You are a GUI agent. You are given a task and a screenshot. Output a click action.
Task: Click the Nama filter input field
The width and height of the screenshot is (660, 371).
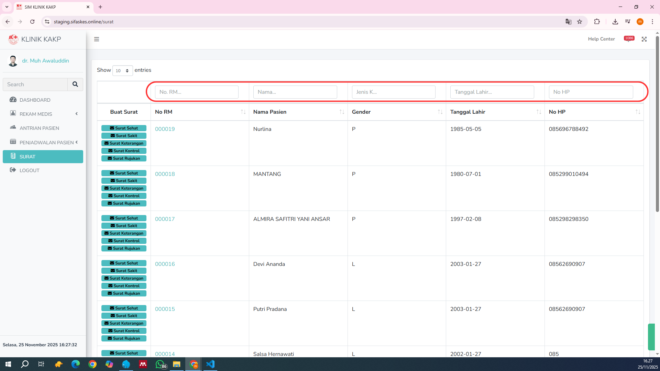tap(295, 92)
